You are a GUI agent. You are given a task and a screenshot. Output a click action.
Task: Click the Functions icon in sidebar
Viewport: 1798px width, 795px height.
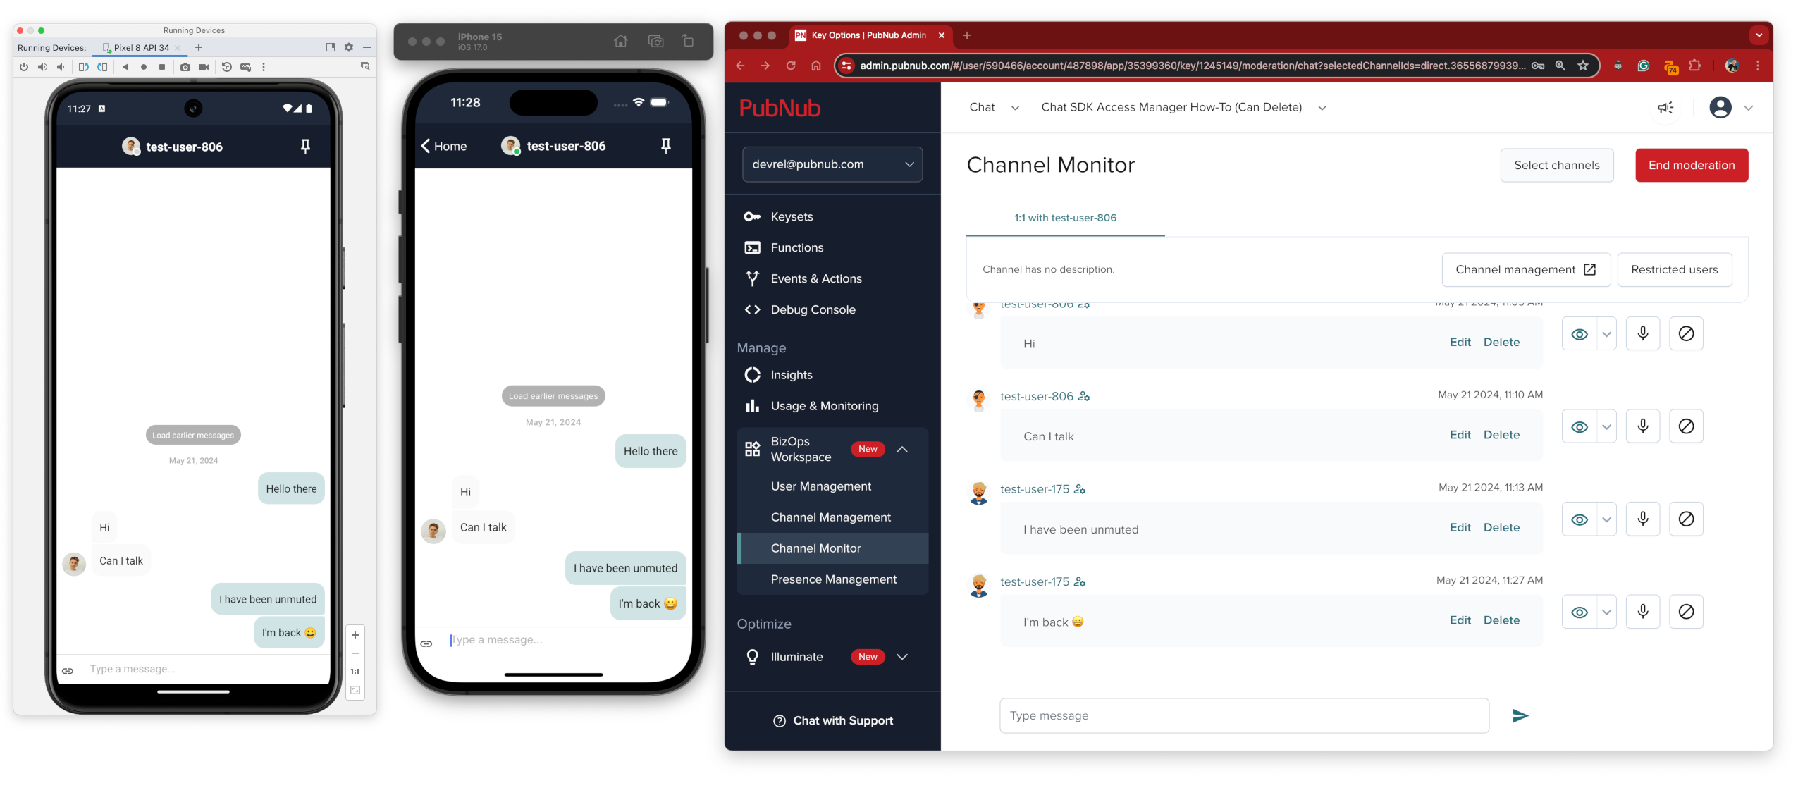[752, 247]
